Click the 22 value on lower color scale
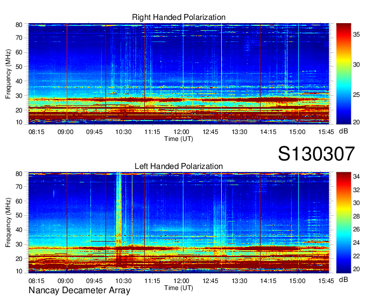Image resolution: width=366 pixels, height=297 pixels. pos(356,256)
